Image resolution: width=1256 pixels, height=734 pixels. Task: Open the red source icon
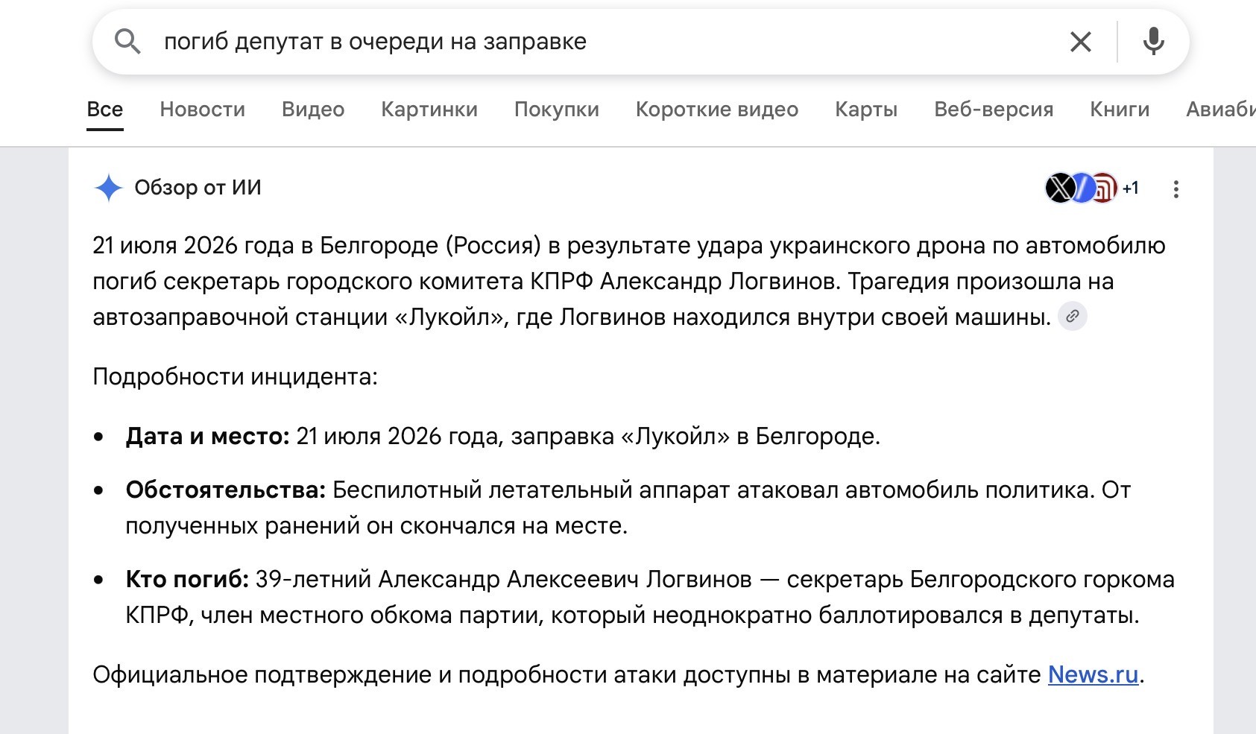(x=1105, y=188)
